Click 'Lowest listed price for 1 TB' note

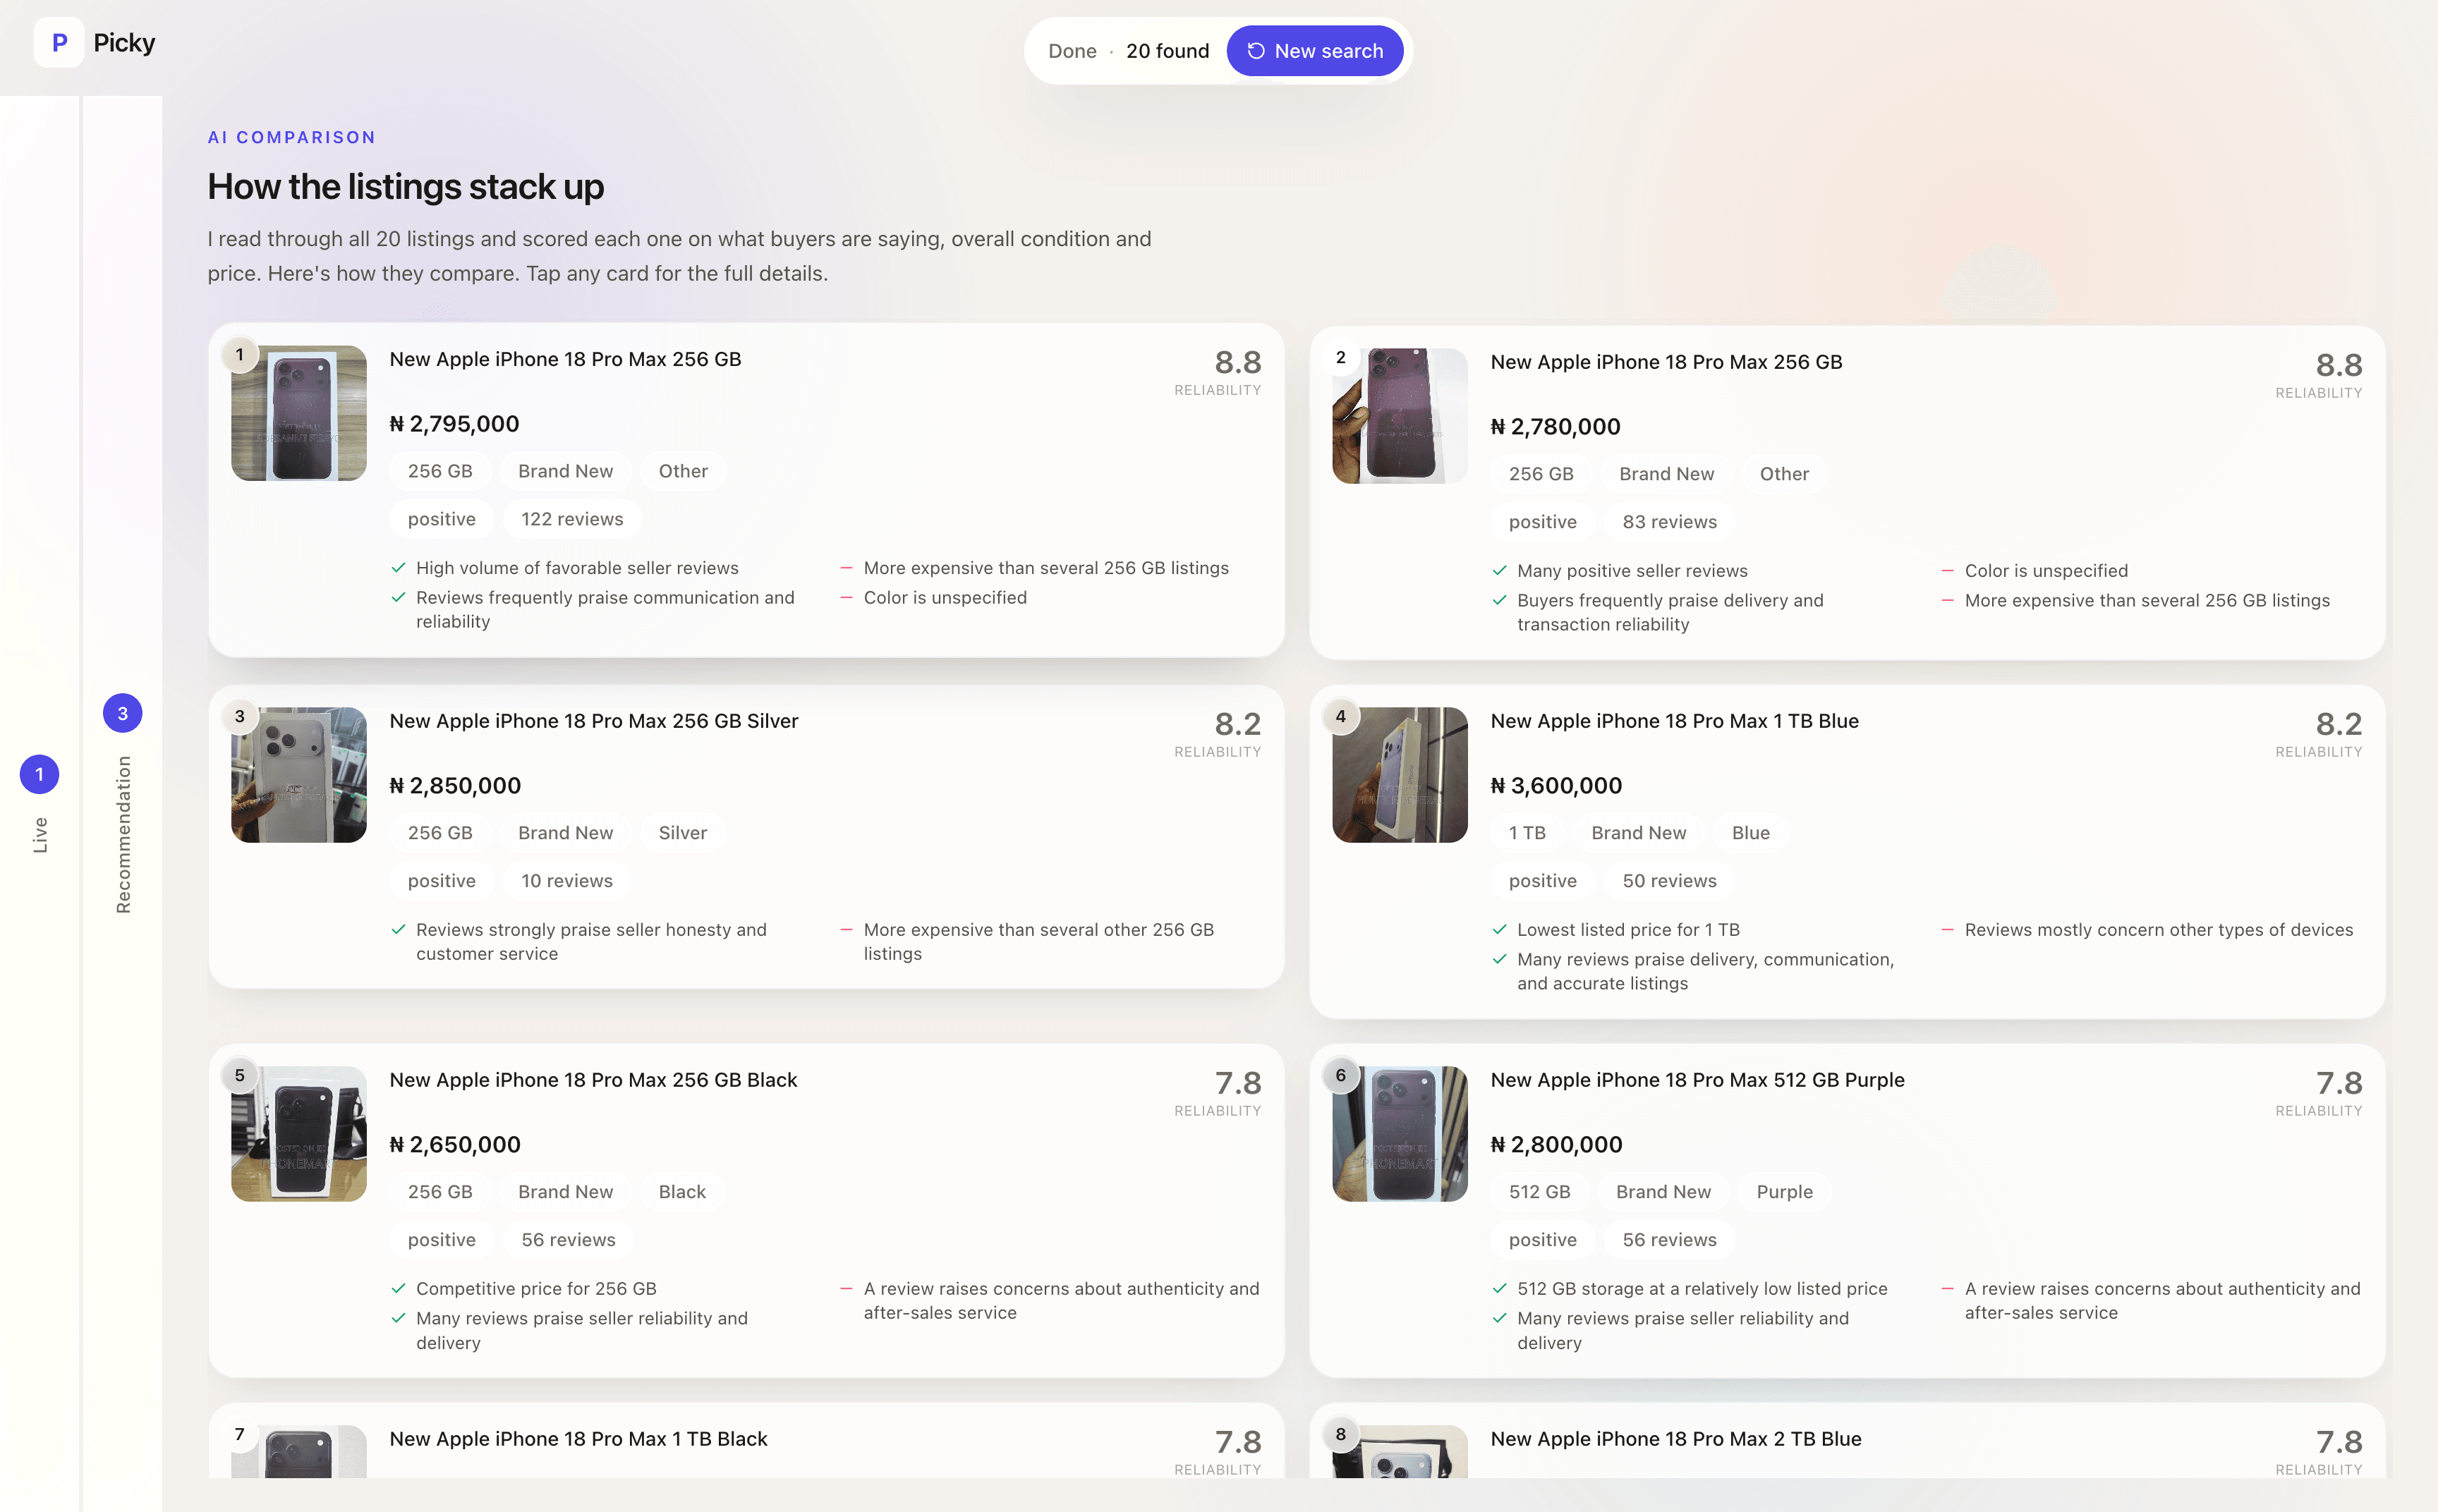(1628, 930)
